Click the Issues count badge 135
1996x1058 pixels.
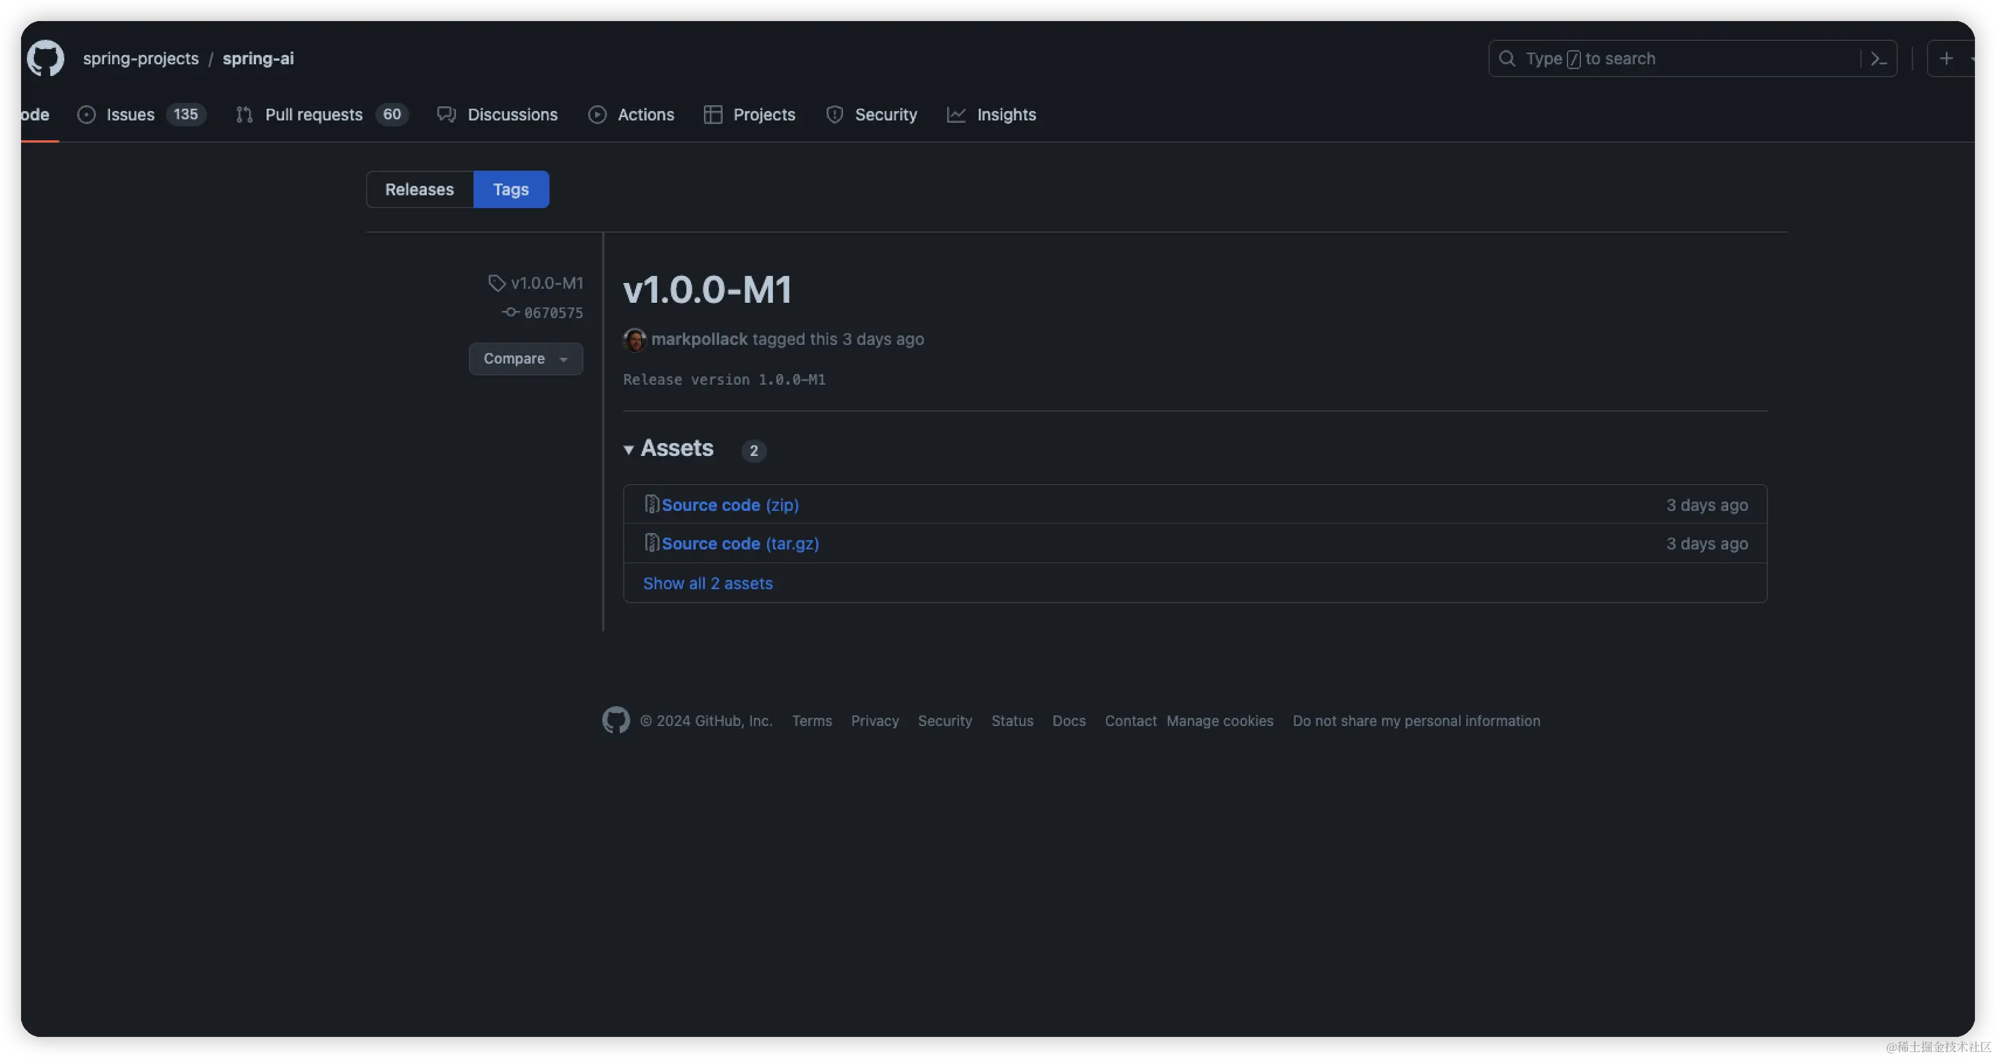(186, 115)
